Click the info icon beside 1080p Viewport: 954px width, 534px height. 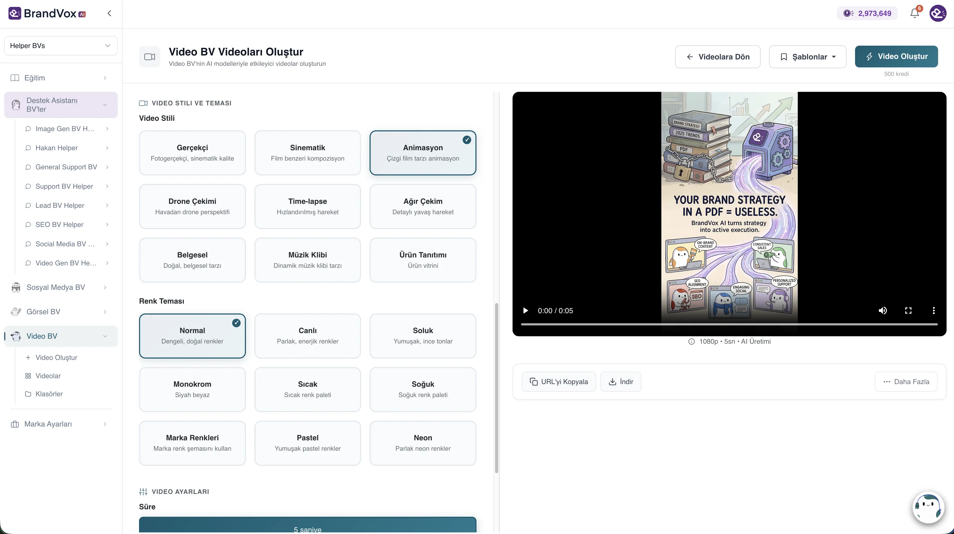pos(691,342)
